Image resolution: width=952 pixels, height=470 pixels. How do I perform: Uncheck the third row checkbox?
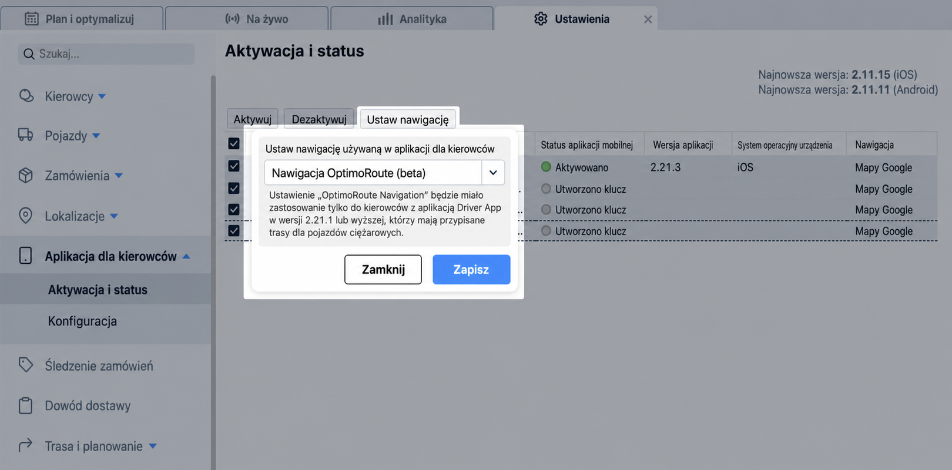pos(234,210)
